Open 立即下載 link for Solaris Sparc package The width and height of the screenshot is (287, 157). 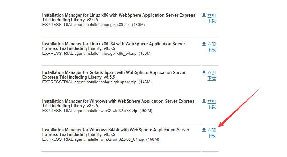tap(211, 76)
